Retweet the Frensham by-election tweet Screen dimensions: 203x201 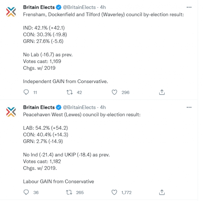coord(70,92)
